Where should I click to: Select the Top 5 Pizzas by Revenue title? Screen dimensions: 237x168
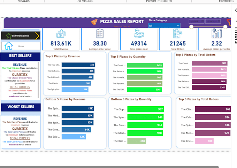tap(63, 56)
